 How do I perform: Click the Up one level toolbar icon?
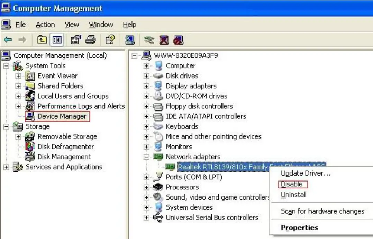click(42, 39)
